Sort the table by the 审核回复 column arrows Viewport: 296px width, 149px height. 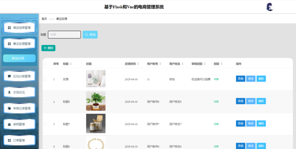pos(205,64)
